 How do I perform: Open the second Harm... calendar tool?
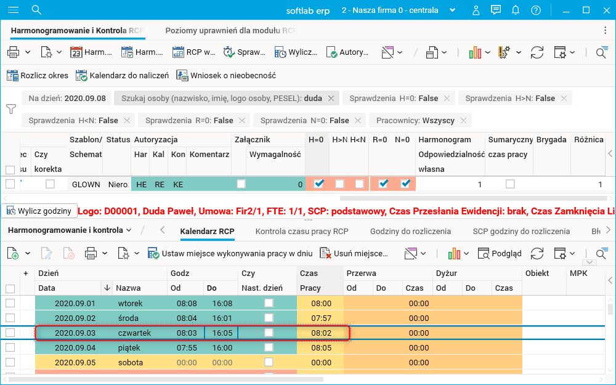(x=142, y=52)
